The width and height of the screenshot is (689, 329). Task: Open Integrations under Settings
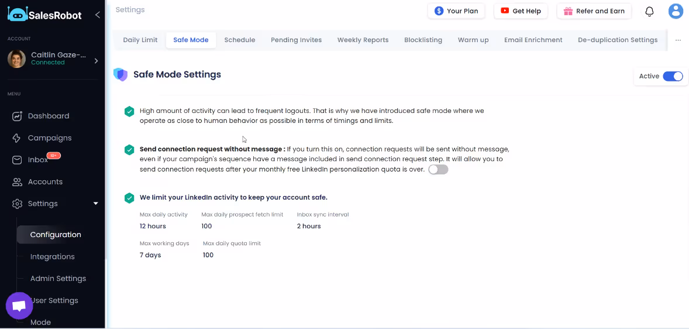52,256
